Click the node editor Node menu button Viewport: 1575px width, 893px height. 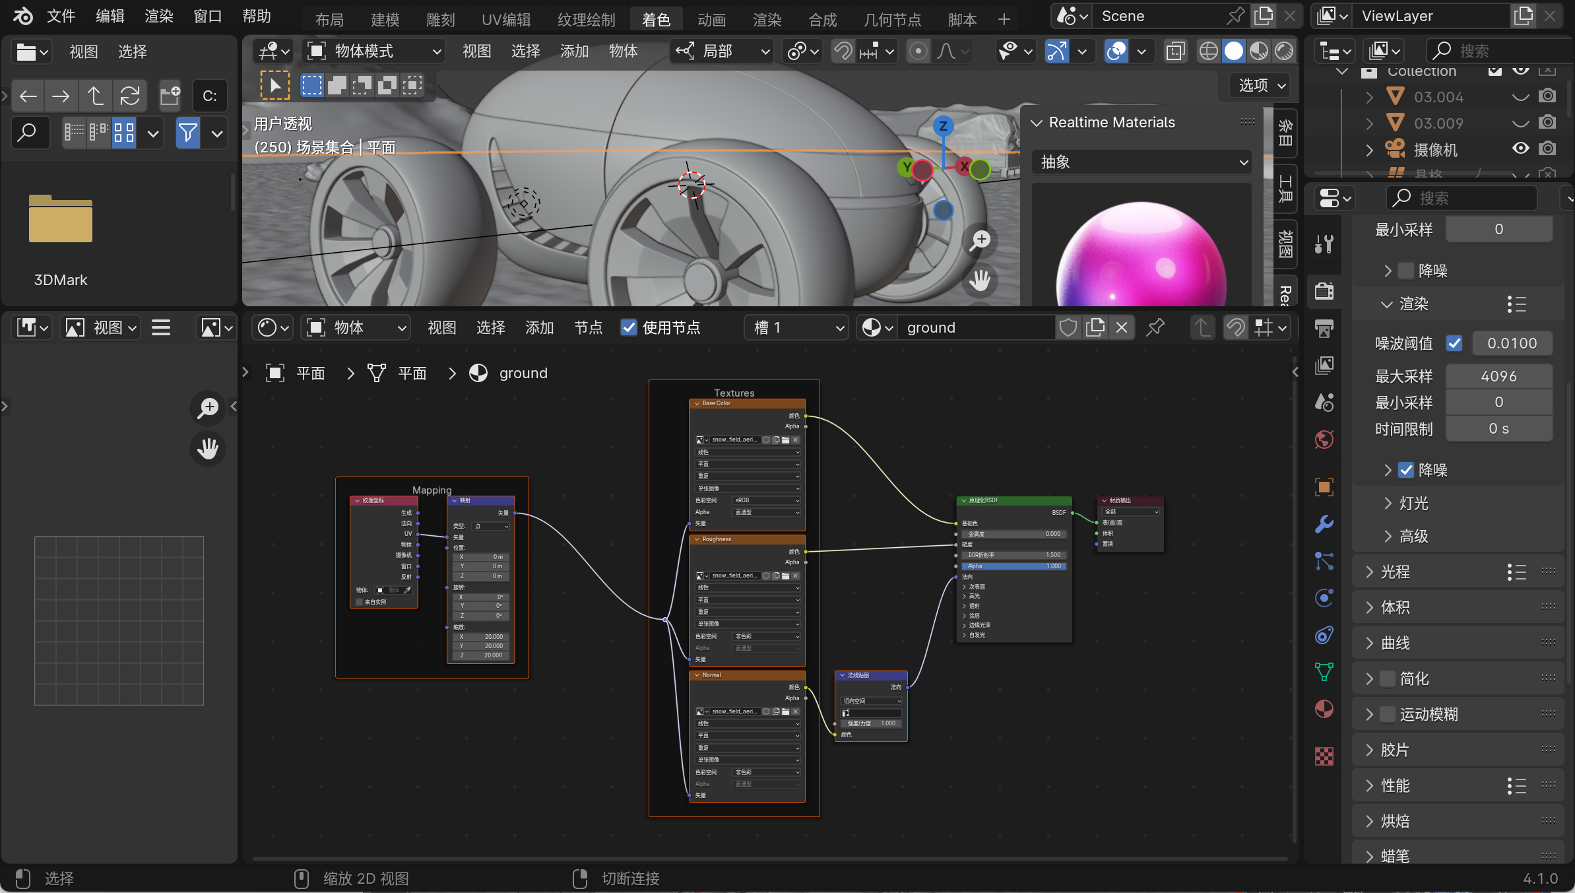point(588,327)
